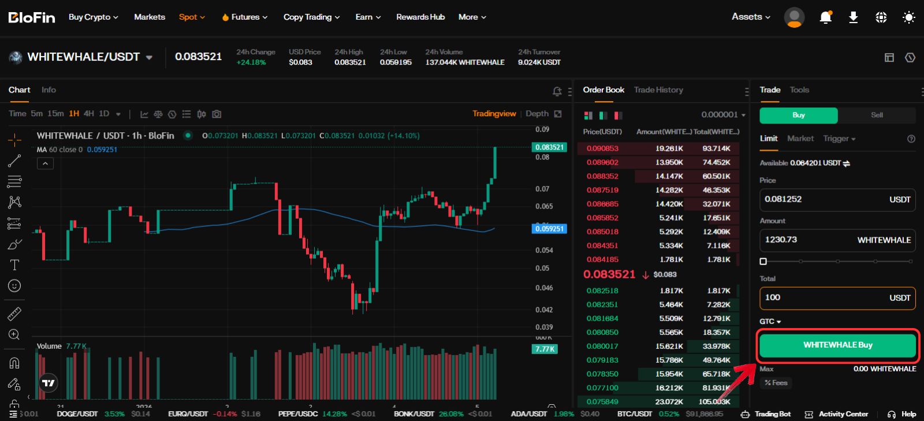Take a chart snapshot with camera icon
This screenshot has height=421, width=924.
tap(217, 114)
